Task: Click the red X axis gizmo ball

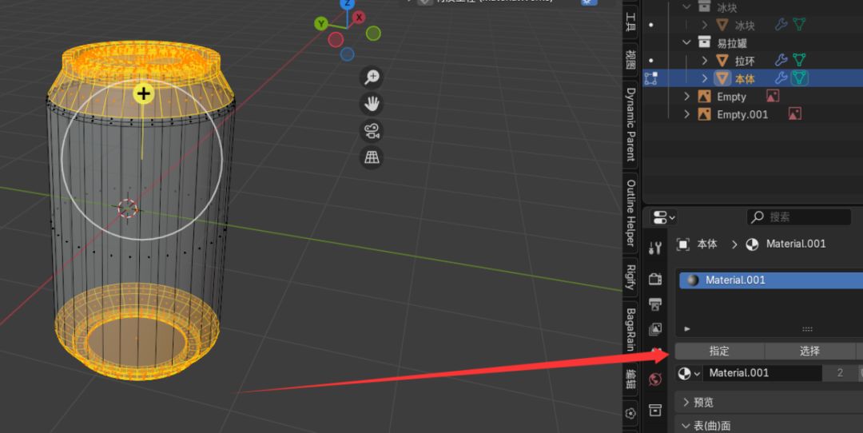Action: point(359,17)
